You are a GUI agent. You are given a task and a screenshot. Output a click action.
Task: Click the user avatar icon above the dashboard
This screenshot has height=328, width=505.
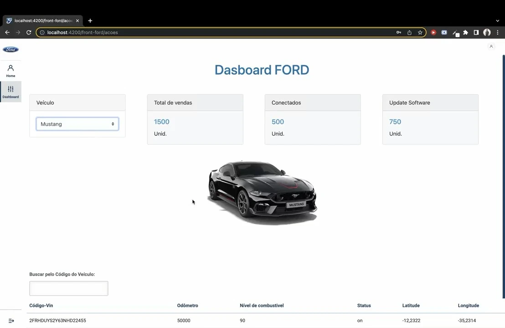[x=491, y=46]
